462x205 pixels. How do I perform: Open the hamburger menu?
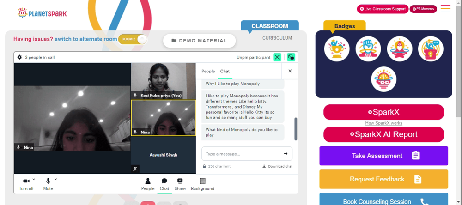[x=445, y=8]
